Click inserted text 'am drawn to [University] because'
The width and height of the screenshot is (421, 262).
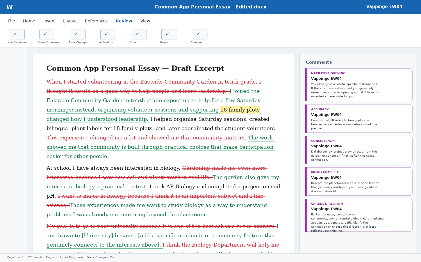point(92,236)
